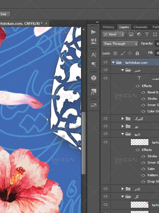
Task: Hide the تایپو group
Action: point(106,134)
